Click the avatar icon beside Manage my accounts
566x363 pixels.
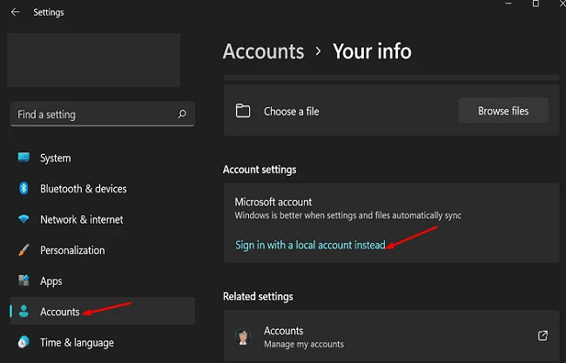[243, 336]
